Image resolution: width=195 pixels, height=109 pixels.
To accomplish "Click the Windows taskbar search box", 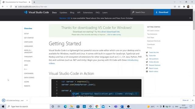I will (x=28, y=106).
